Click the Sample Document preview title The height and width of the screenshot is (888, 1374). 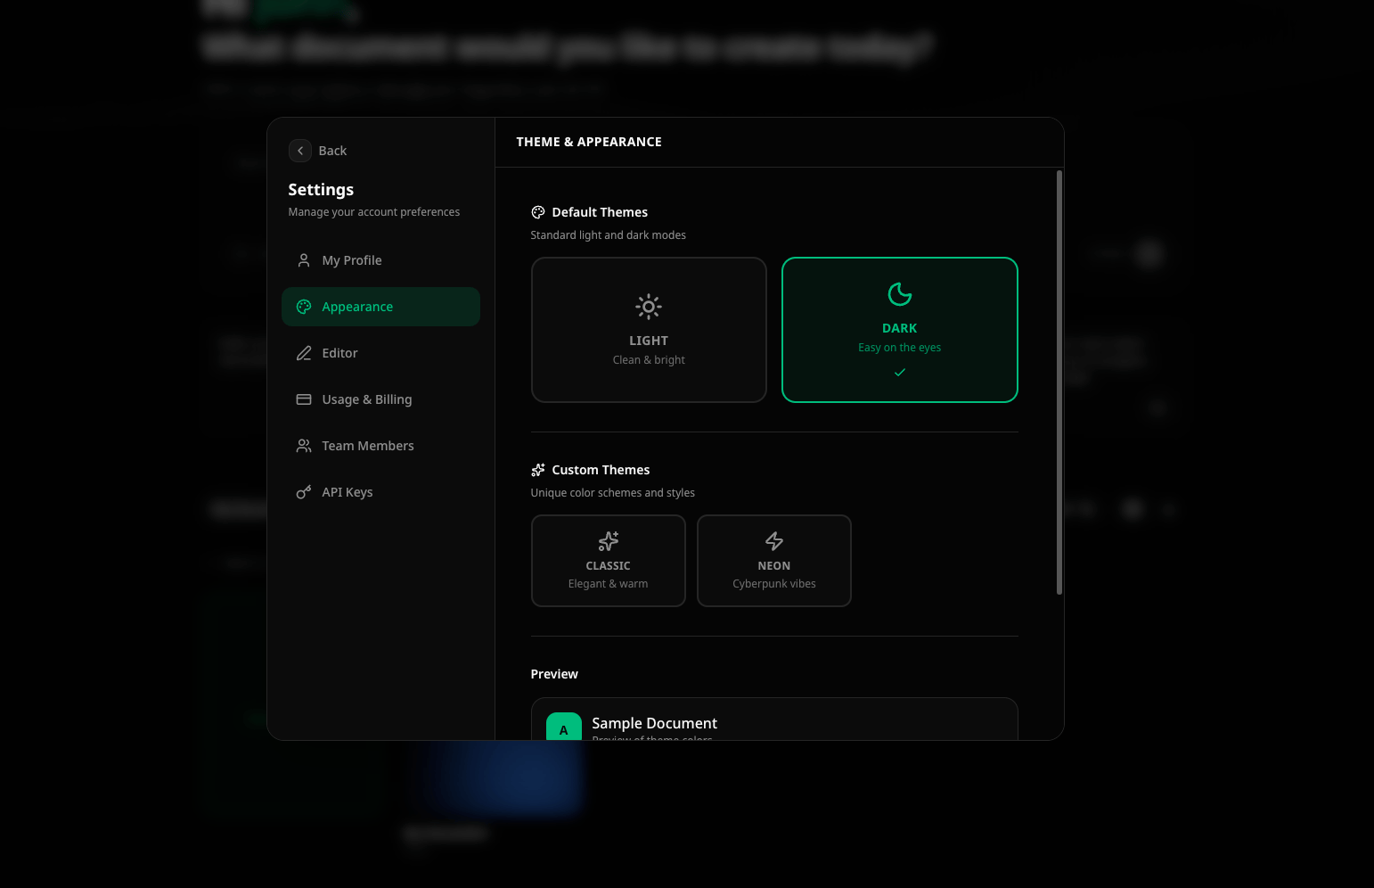655,723
